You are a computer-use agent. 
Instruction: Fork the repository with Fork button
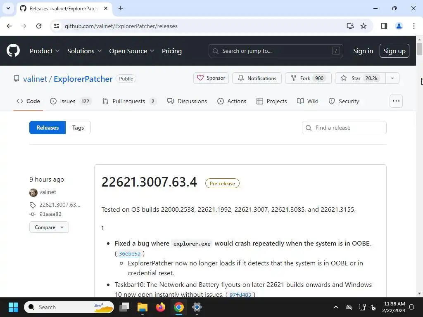308,78
